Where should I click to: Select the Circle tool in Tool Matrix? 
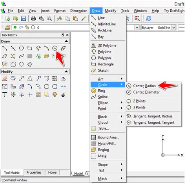[55, 48]
